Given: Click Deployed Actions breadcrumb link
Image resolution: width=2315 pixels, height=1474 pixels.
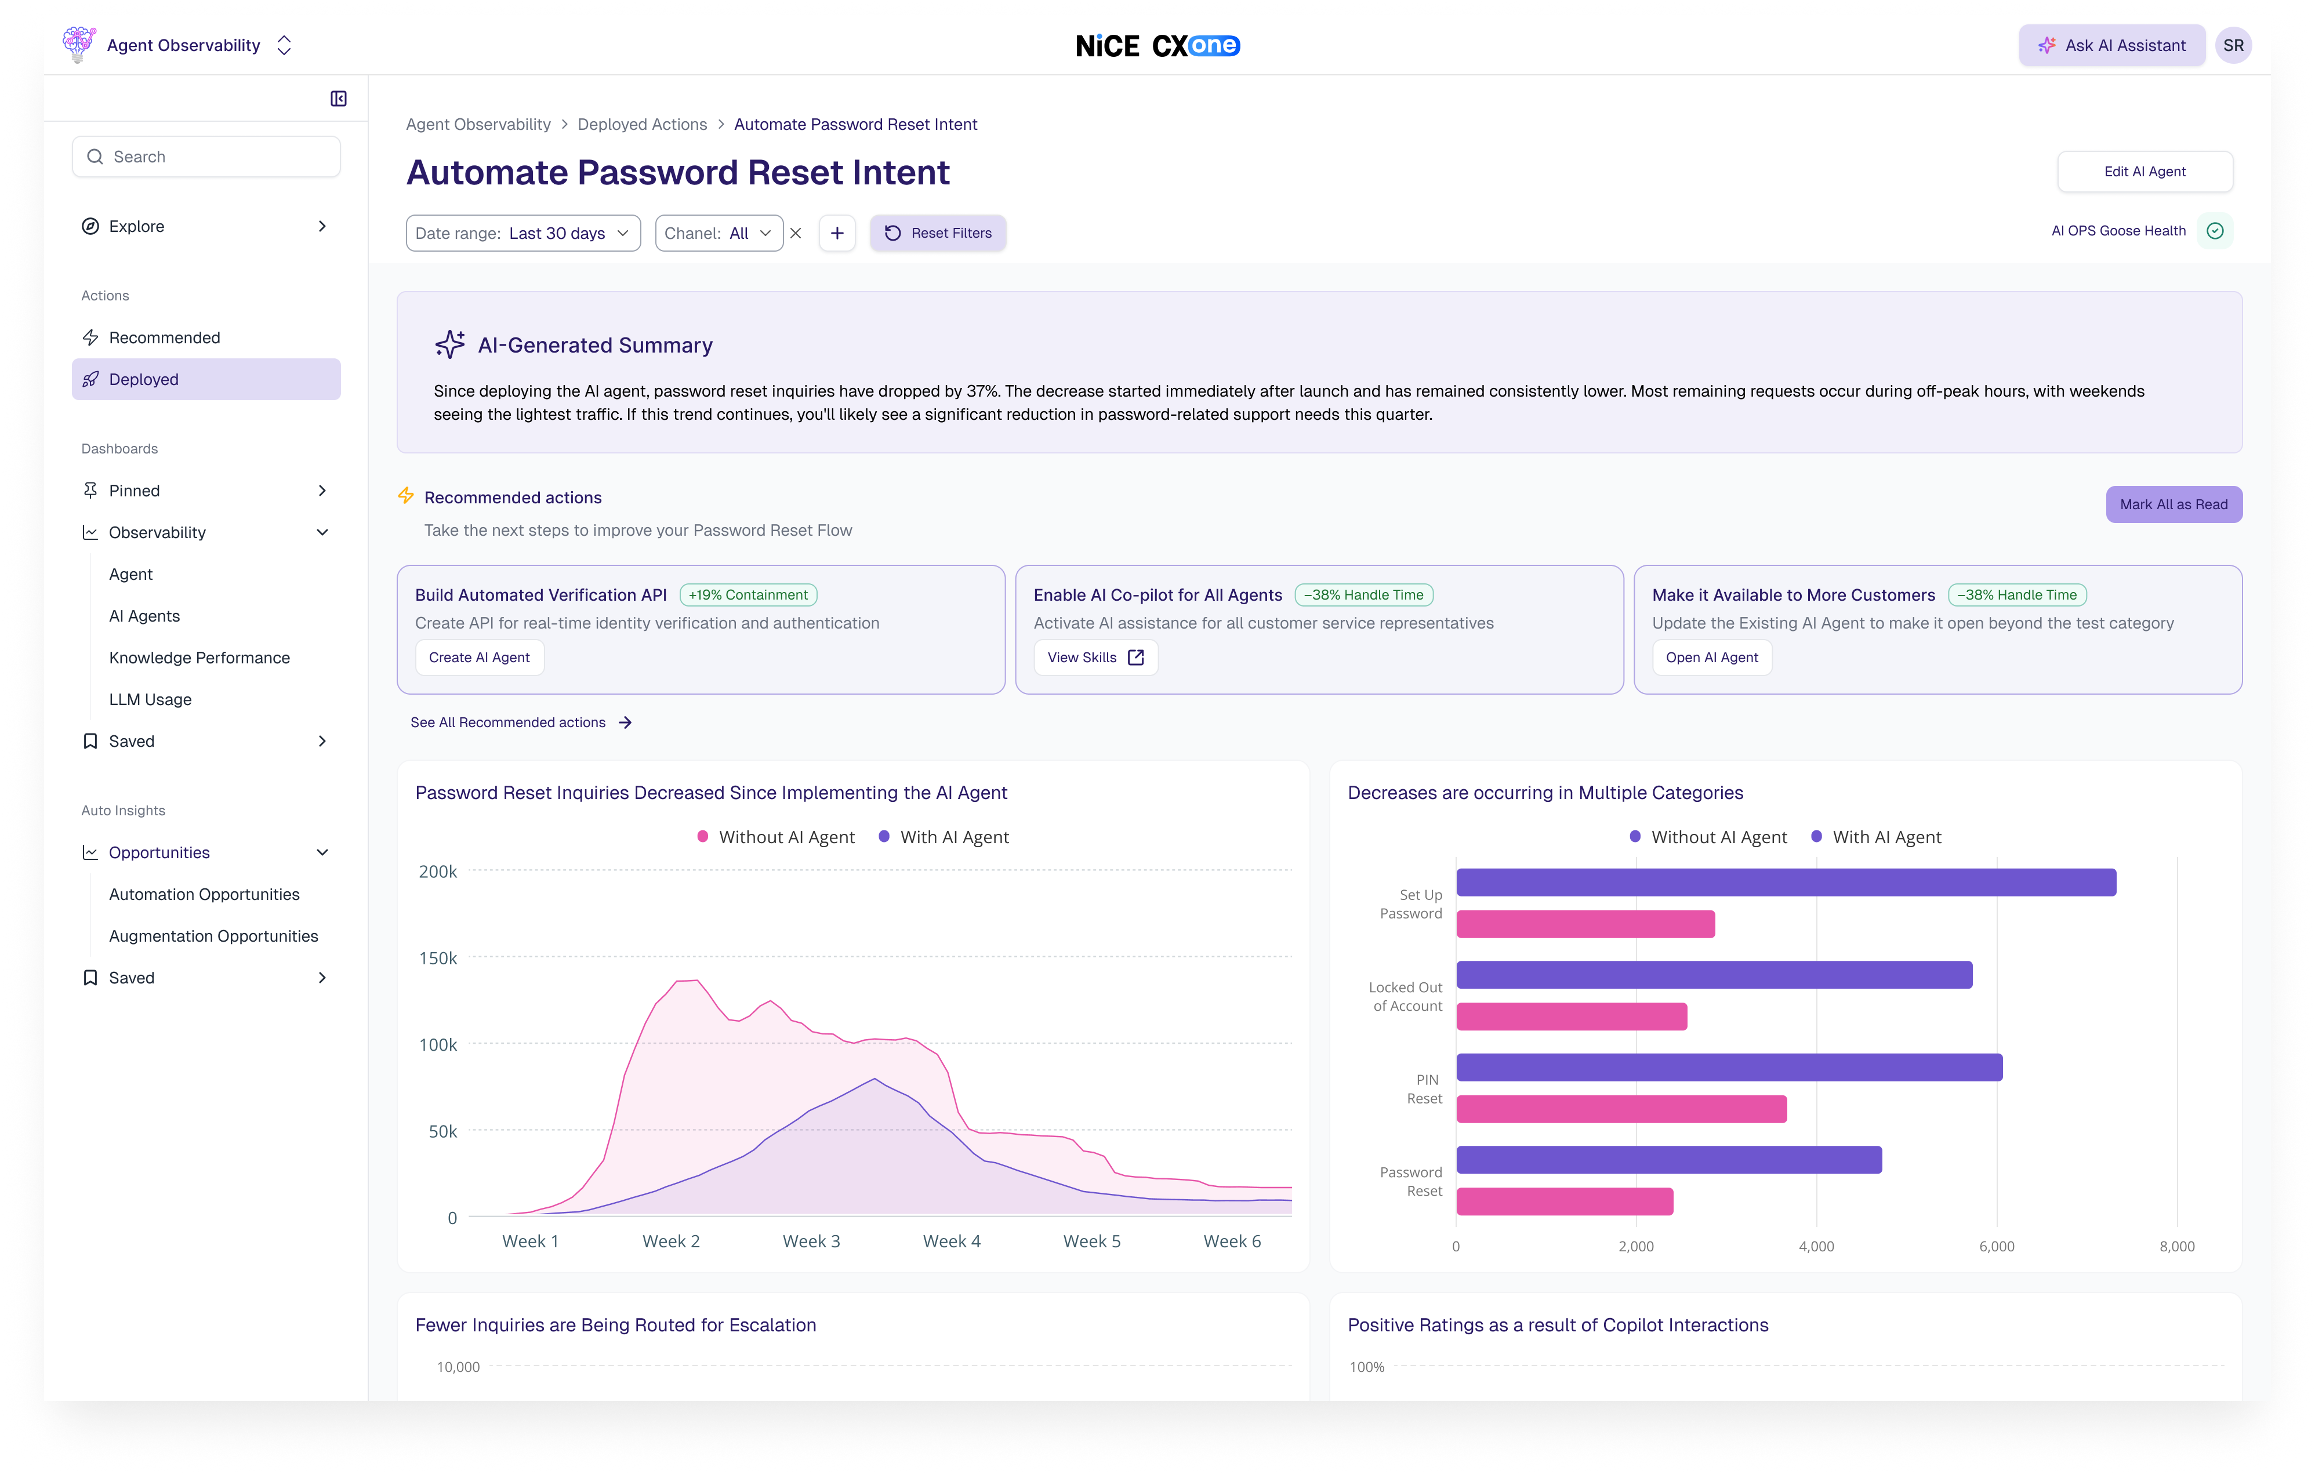Looking at the screenshot, I should (642, 124).
